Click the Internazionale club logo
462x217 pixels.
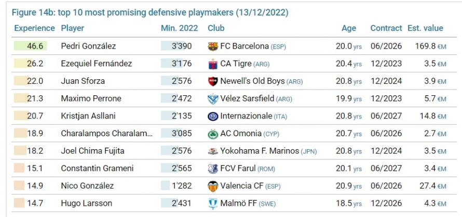pos(213,117)
